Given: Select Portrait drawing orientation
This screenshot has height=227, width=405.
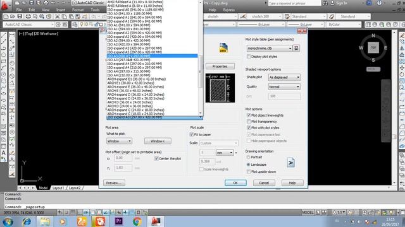Looking at the screenshot, I should coord(248,157).
